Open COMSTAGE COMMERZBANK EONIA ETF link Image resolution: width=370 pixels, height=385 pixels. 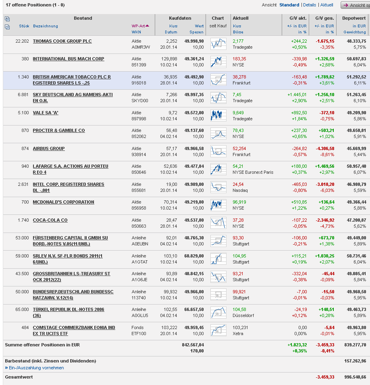pyautogui.click(x=74, y=331)
